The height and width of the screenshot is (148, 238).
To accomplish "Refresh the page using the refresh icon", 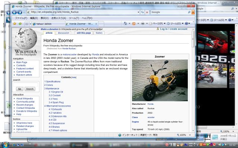I will [142, 12].
